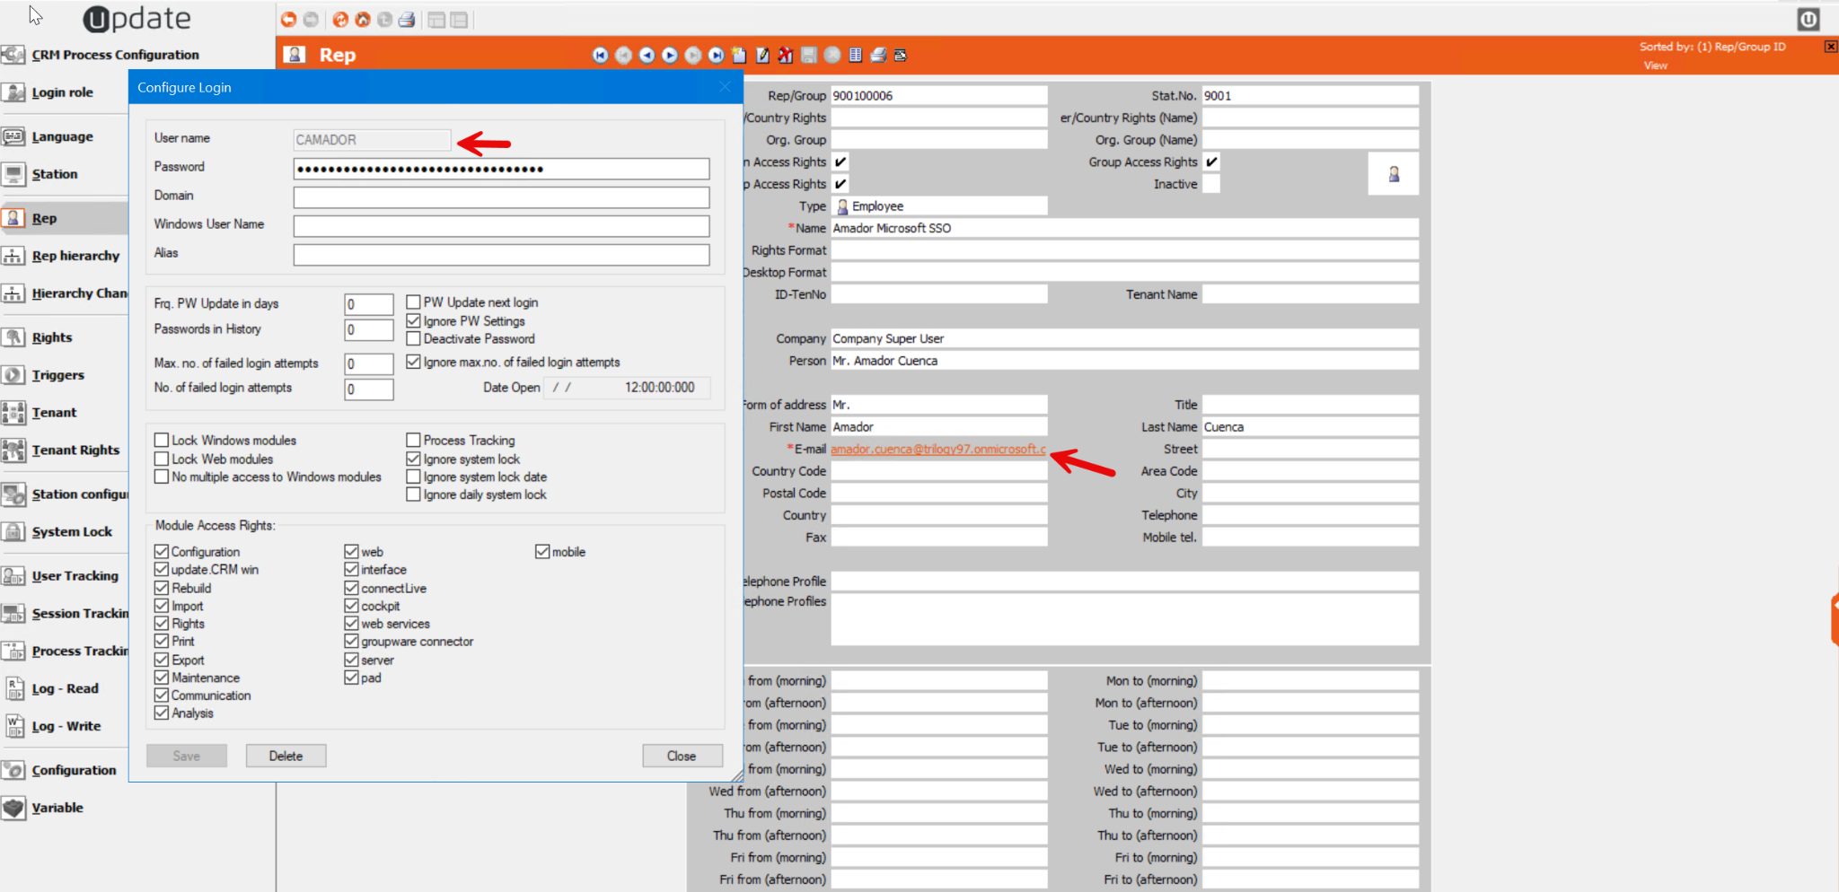This screenshot has height=892, width=1839.
Task: Go to home via the house icon
Action: 363,19
